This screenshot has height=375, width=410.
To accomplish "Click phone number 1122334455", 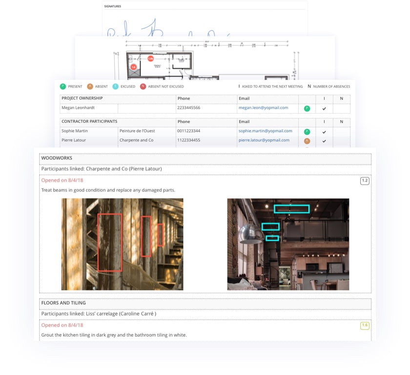I will click(x=188, y=140).
